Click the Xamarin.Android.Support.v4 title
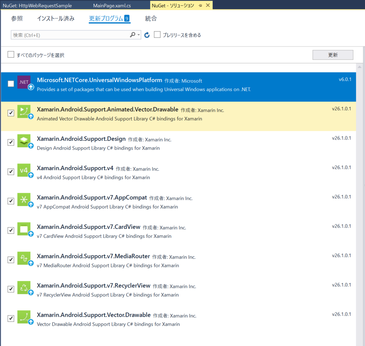The width and height of the screenshot is (365, 346). (x=75, y=168)
